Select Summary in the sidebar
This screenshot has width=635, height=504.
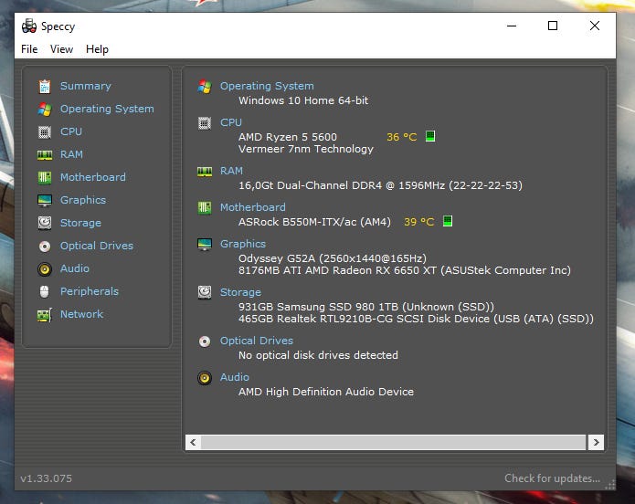86,86
